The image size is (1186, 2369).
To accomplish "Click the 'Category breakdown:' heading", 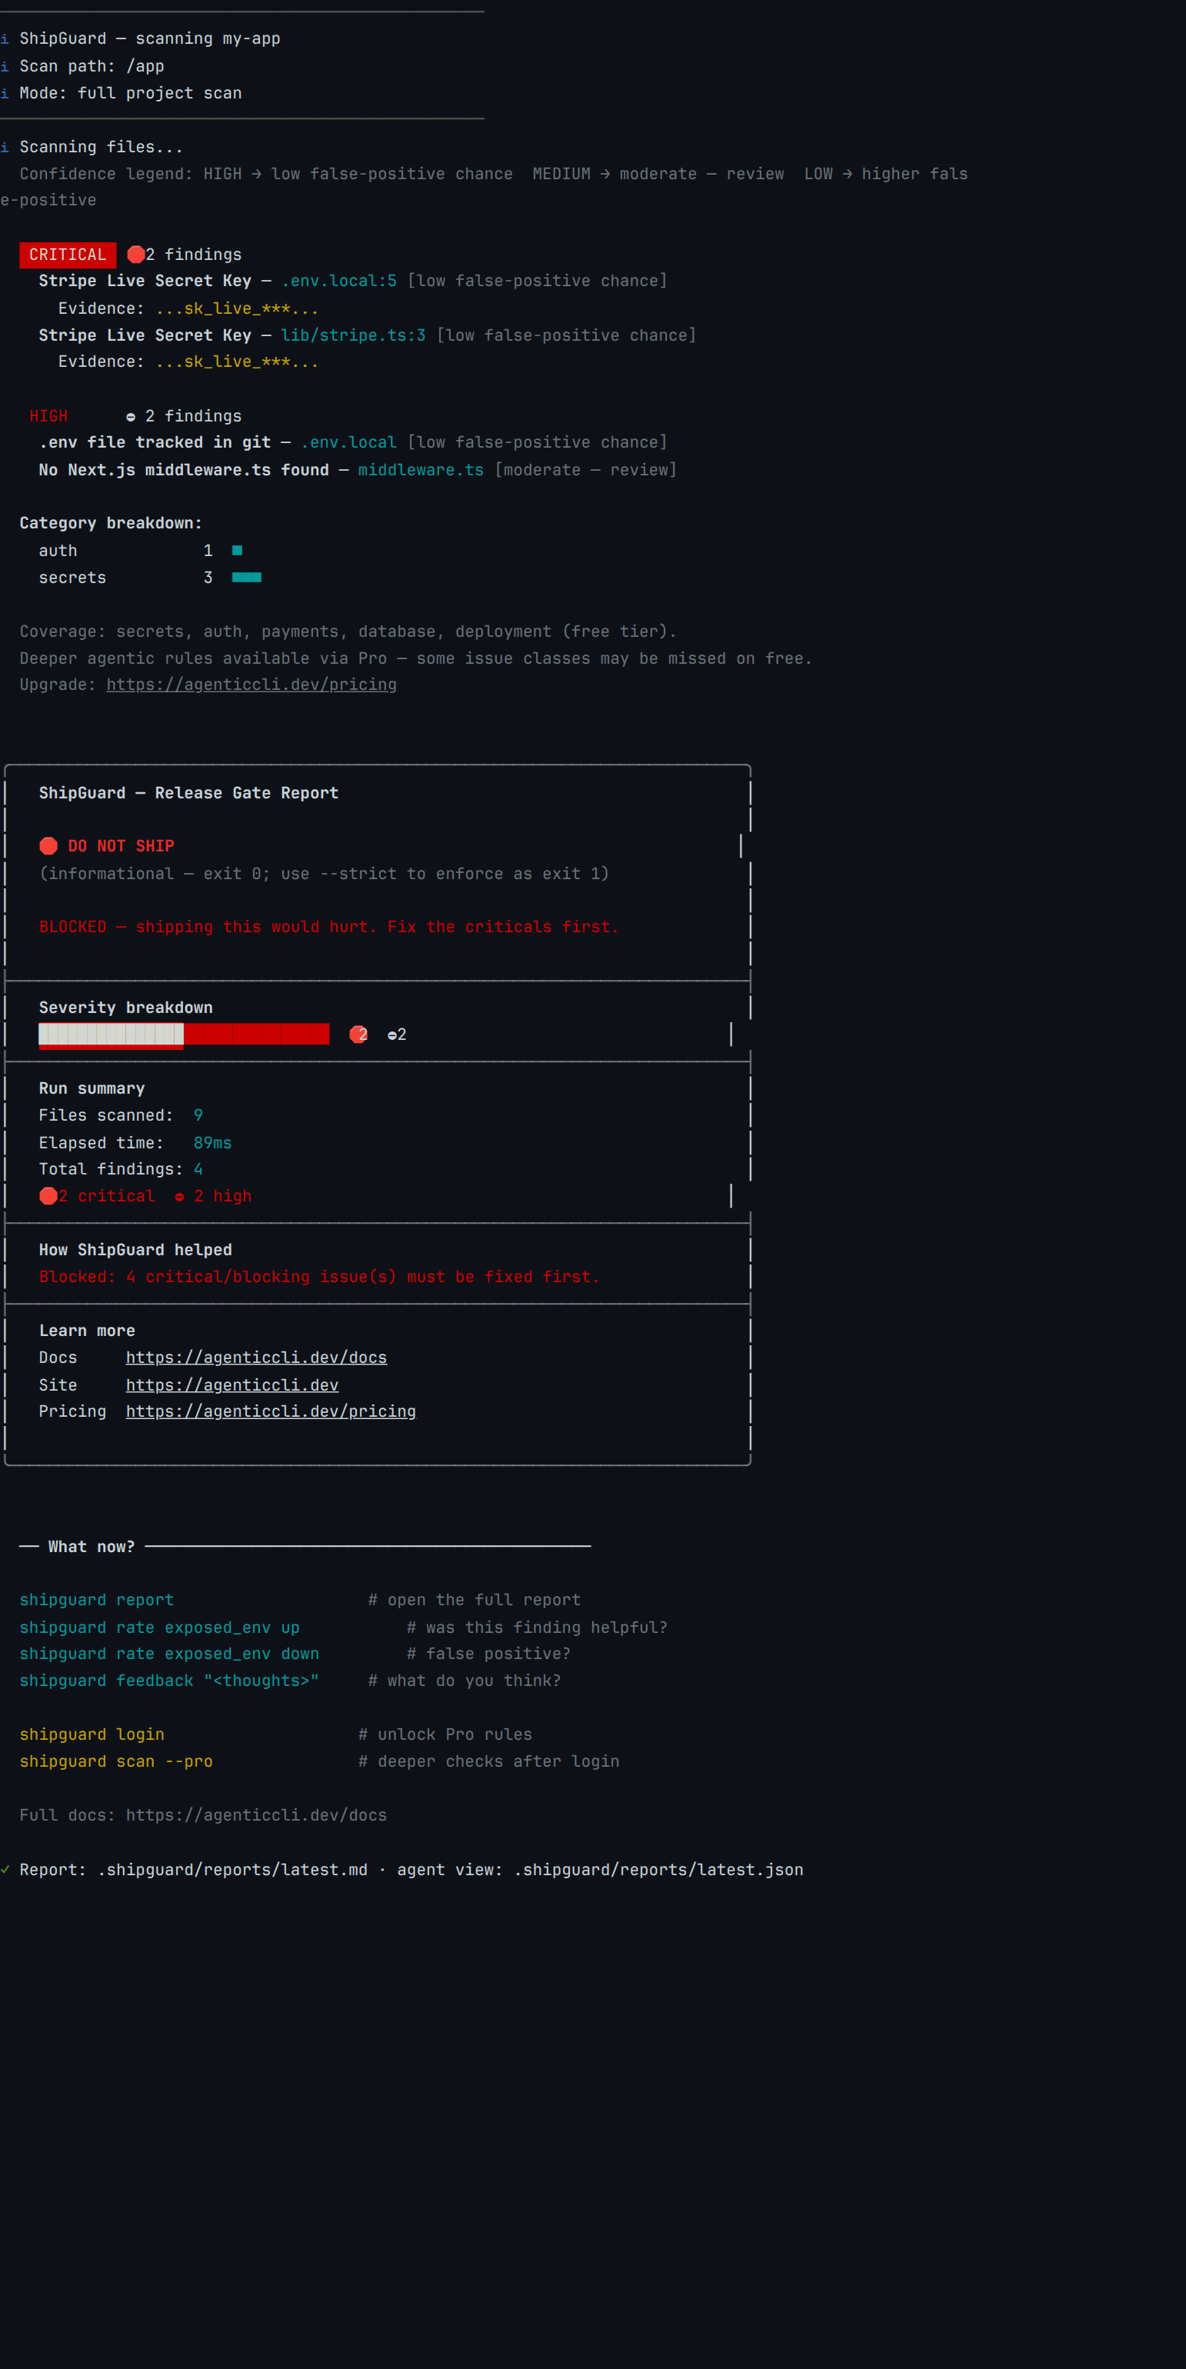I will [x=112, y=523].
